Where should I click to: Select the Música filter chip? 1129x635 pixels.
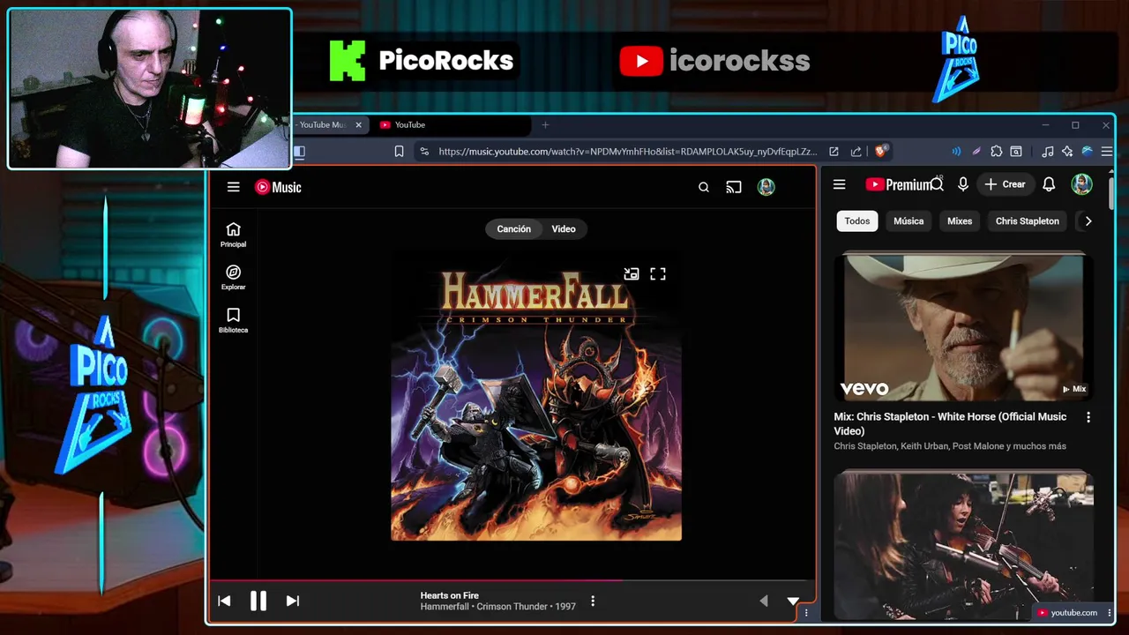(908, 221)
